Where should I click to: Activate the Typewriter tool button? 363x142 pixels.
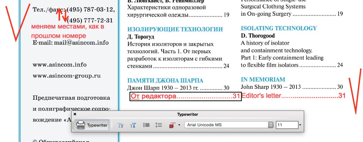92,125
